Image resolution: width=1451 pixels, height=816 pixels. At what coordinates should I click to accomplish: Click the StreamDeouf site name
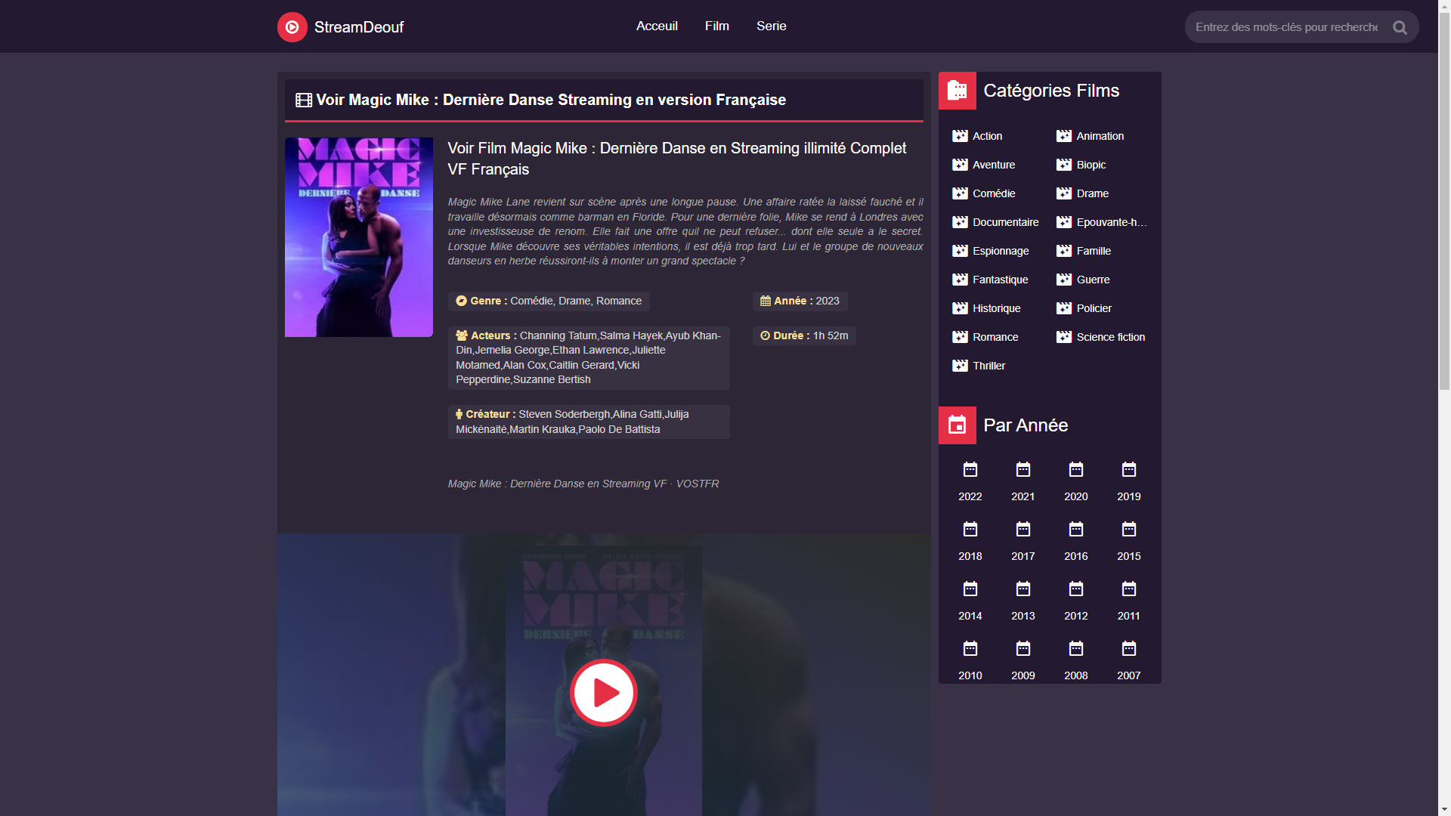(x=359, y=27)
